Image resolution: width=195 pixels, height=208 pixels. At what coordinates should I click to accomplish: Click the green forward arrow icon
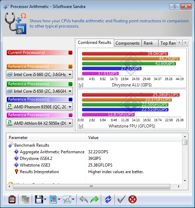click(x=95, y=200)
